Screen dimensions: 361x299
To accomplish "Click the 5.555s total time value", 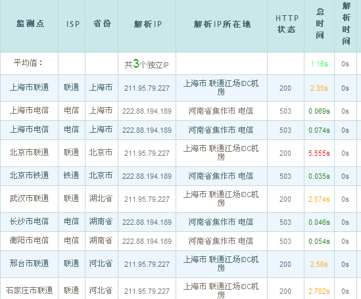I will 319,153.
